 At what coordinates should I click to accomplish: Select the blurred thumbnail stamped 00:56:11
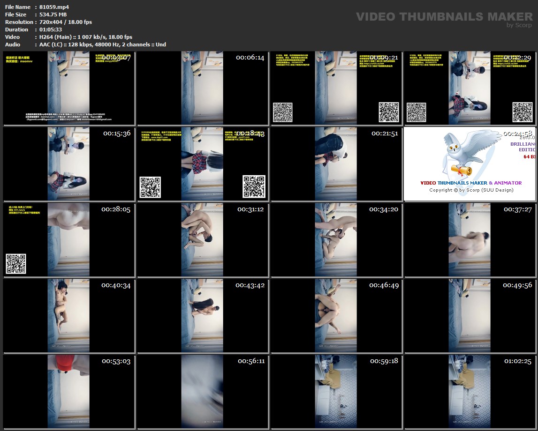tap(203, 392)
